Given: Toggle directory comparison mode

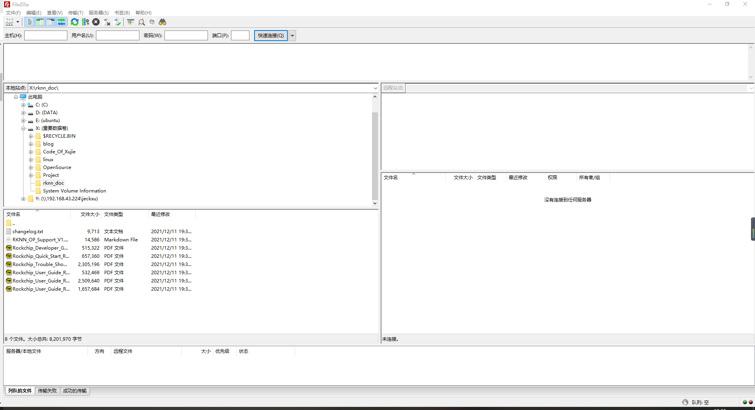Looking at the screenshot, I should (x=141, y=22).
